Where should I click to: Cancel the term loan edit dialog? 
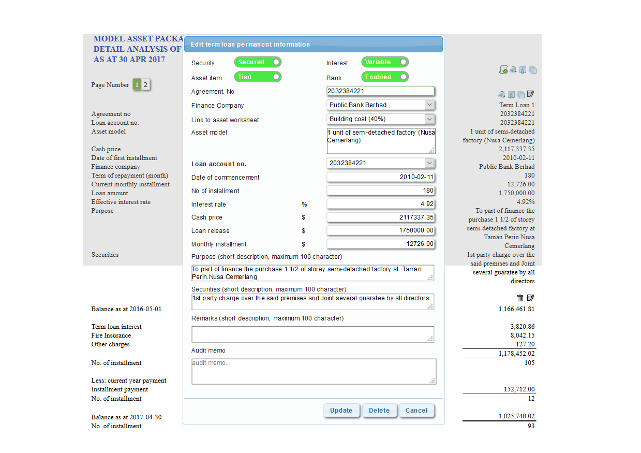click(x=416, y=411)
